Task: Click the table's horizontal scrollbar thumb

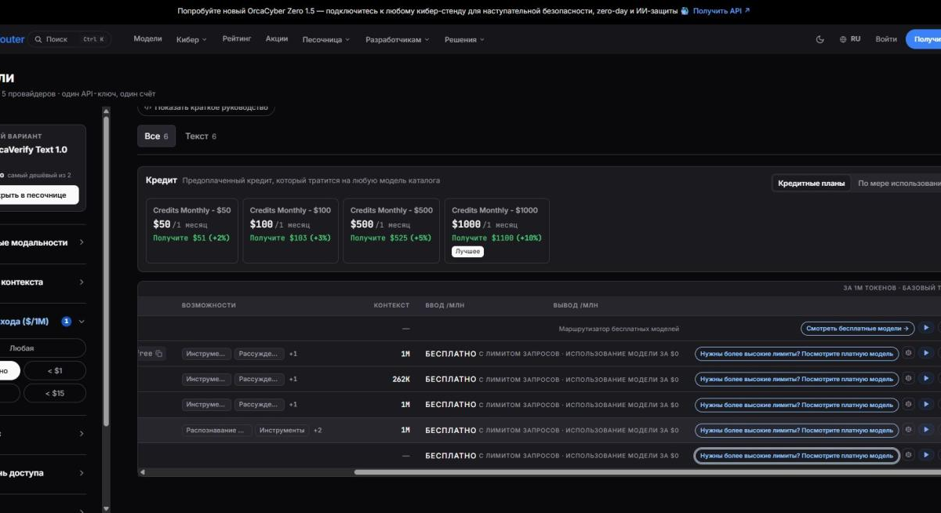Action: point(647,472)
